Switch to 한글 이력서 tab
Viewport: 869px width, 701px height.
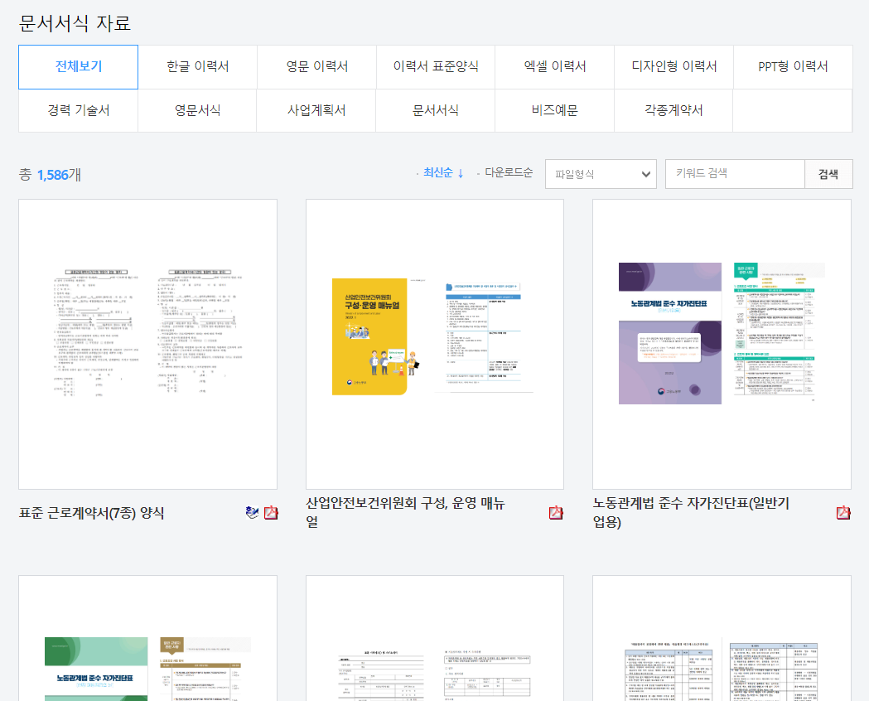point(197,67)
